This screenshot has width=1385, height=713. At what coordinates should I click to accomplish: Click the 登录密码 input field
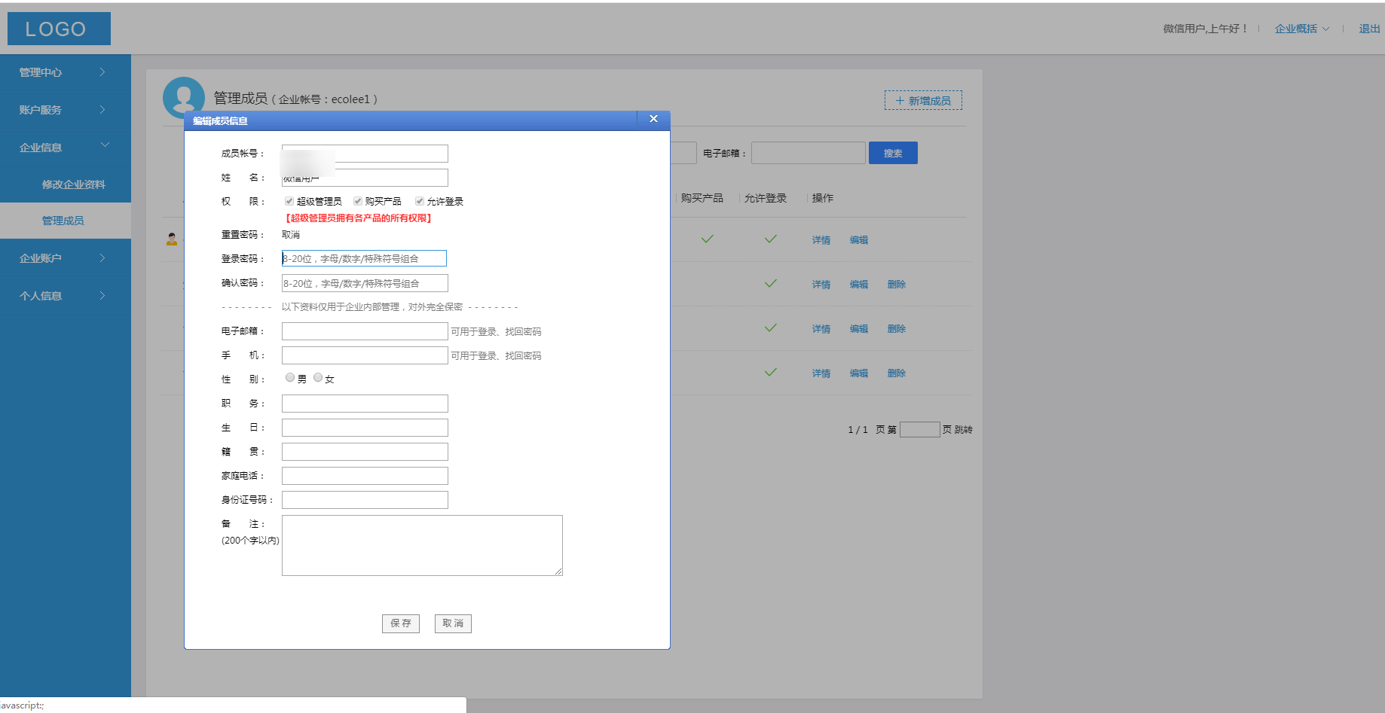point(364,258)
